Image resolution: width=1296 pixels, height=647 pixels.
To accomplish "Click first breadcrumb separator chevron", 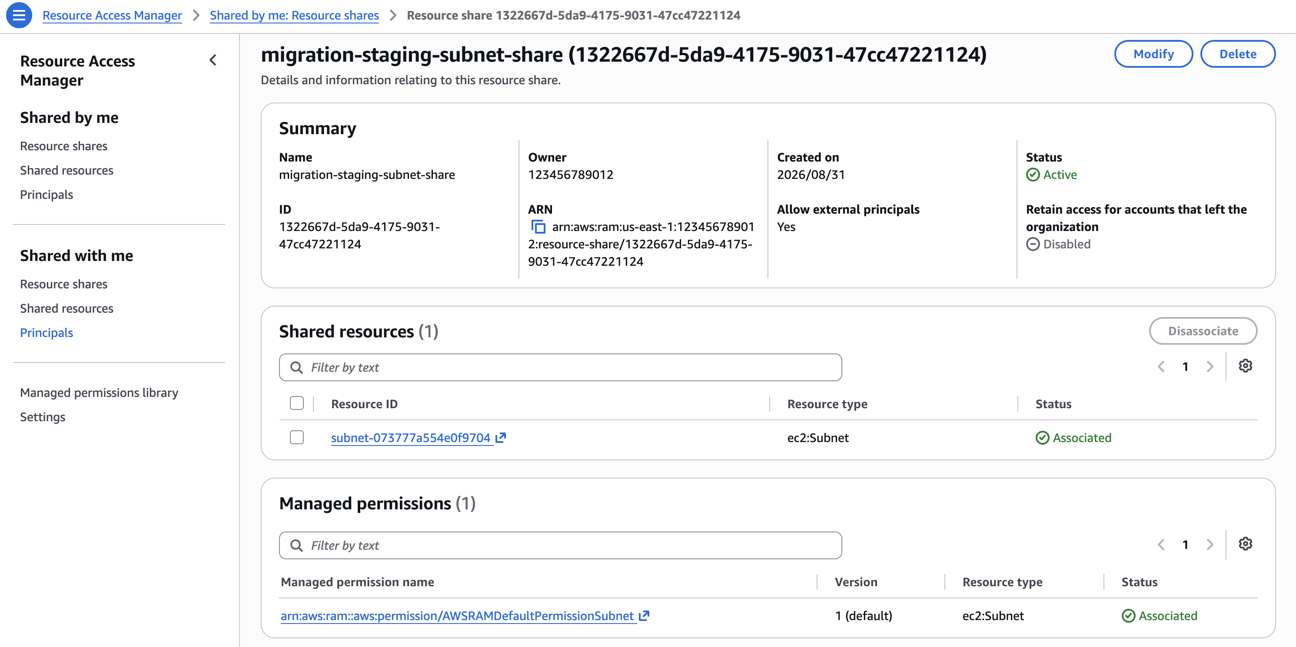I will [x=196, y=16].
